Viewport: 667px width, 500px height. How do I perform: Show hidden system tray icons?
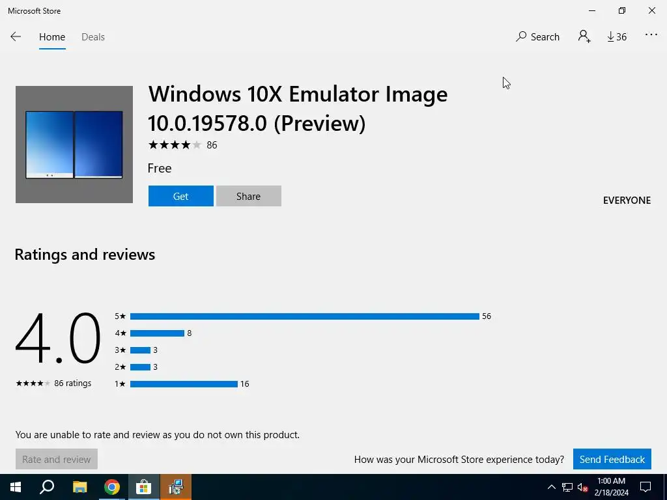click(551, 487)
